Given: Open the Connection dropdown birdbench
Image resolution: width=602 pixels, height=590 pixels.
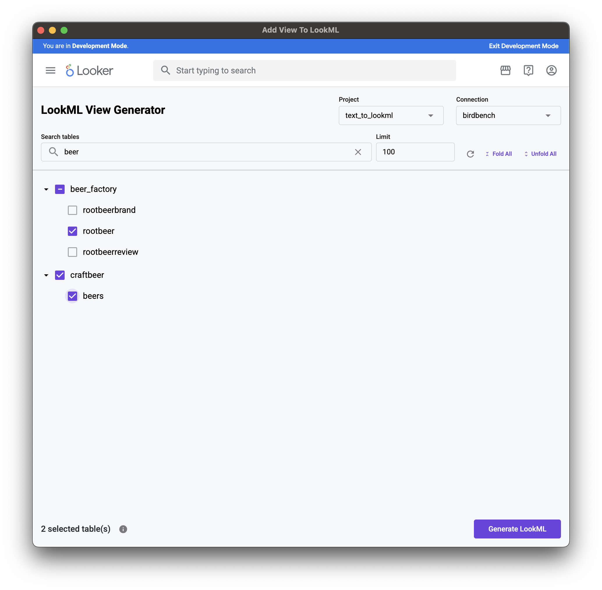Looking at the screenshot, I should pyautogui.click(x=508, y=116).
